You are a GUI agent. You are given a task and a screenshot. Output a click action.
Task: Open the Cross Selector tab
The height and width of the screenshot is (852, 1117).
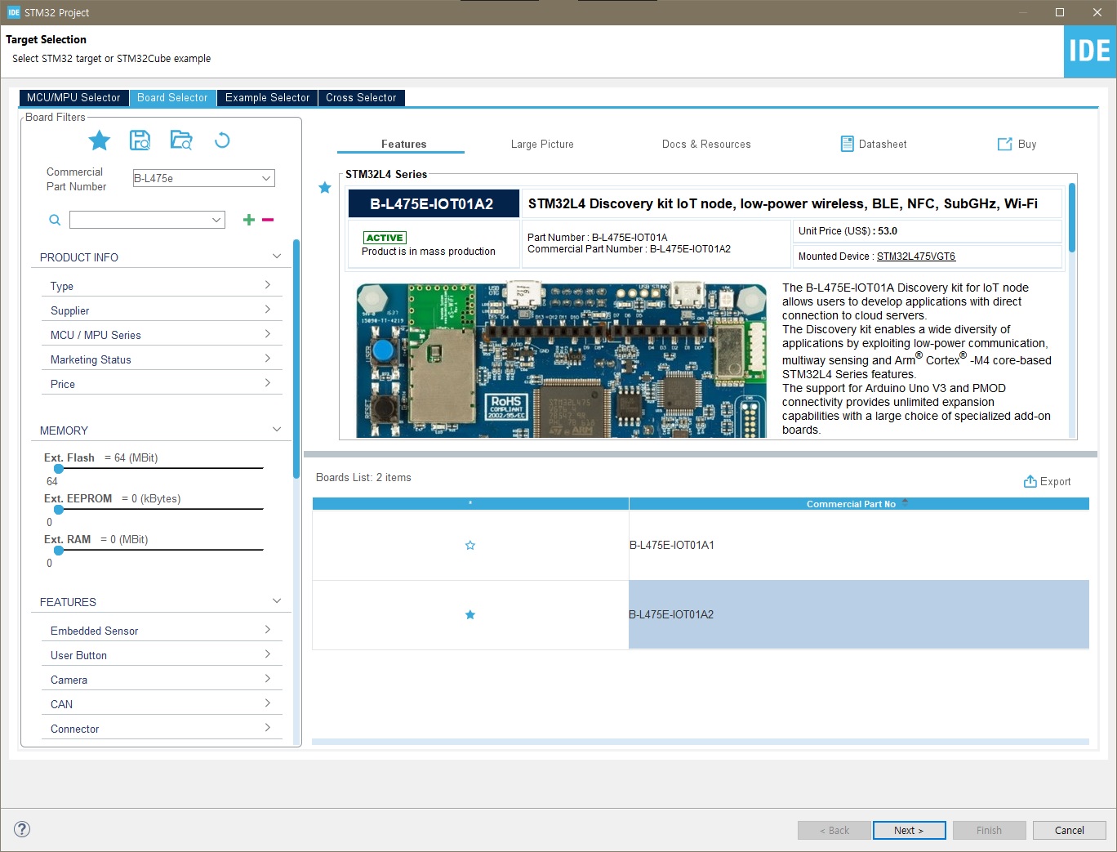point(361,97)
